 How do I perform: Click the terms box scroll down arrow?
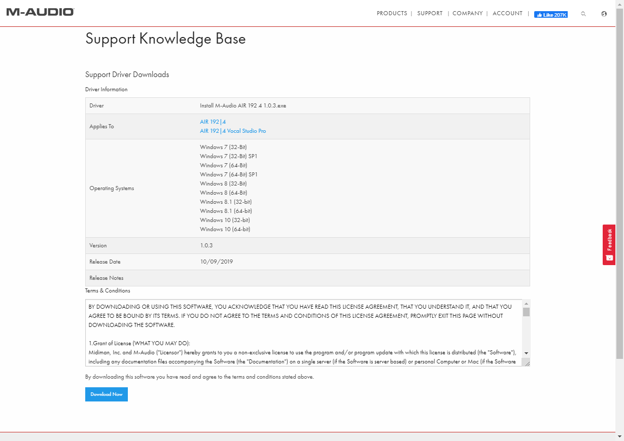coord(527,353)
